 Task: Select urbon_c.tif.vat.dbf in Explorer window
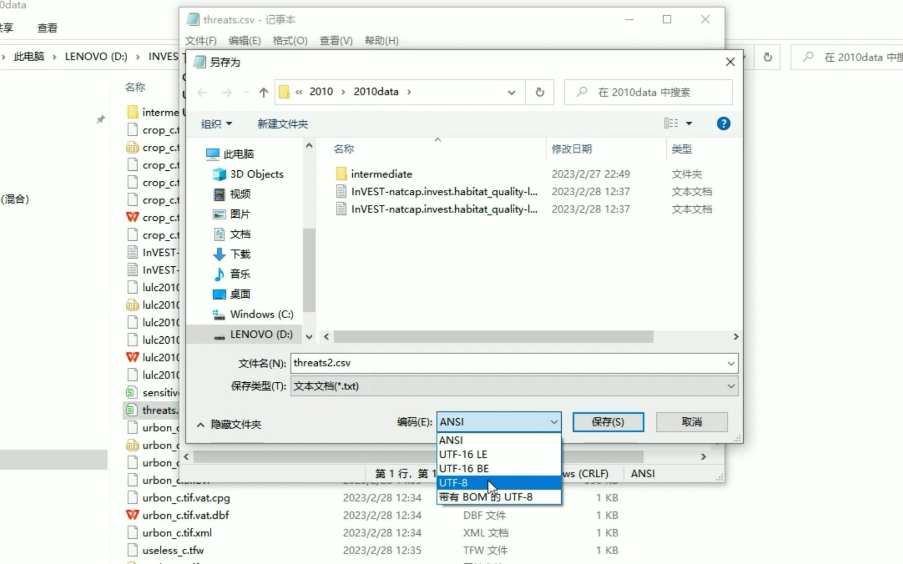(186, 515)
